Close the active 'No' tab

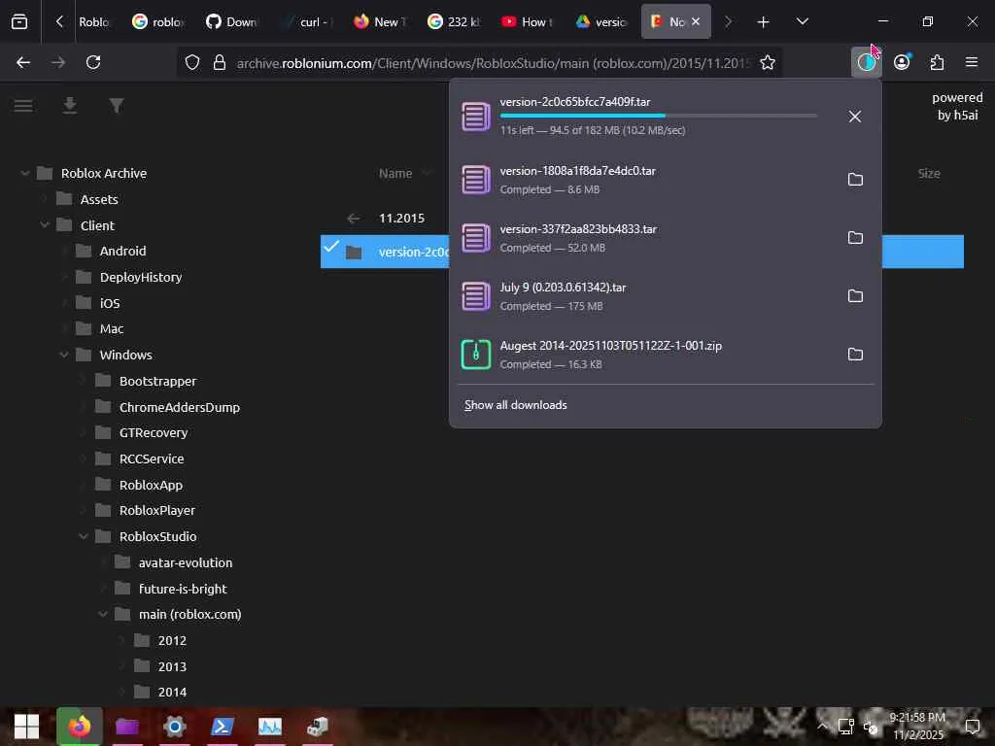click(x=696, y=21)
